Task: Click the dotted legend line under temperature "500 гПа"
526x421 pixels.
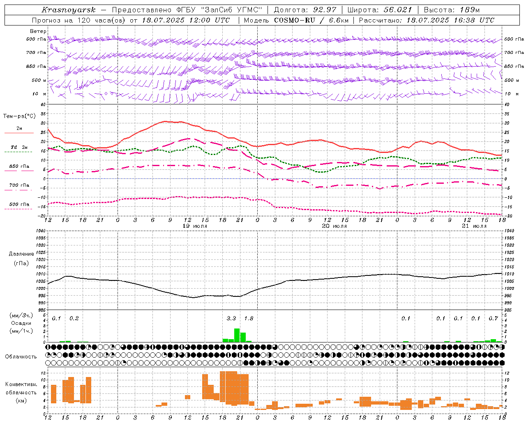Action: coord(18,209)
